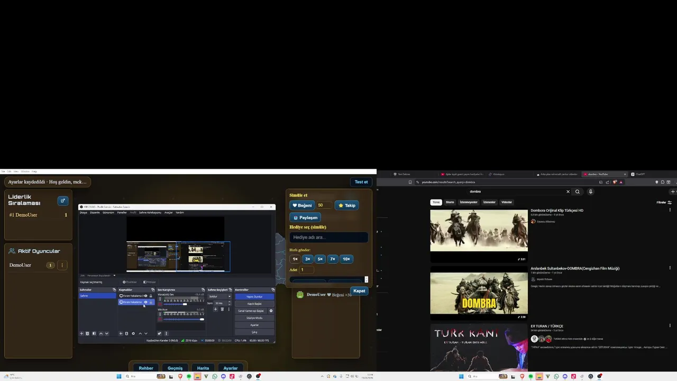Image resolution: width=677 pixels, height=381 pixels.
Task: Click the Takip star button
Action: 347,205
